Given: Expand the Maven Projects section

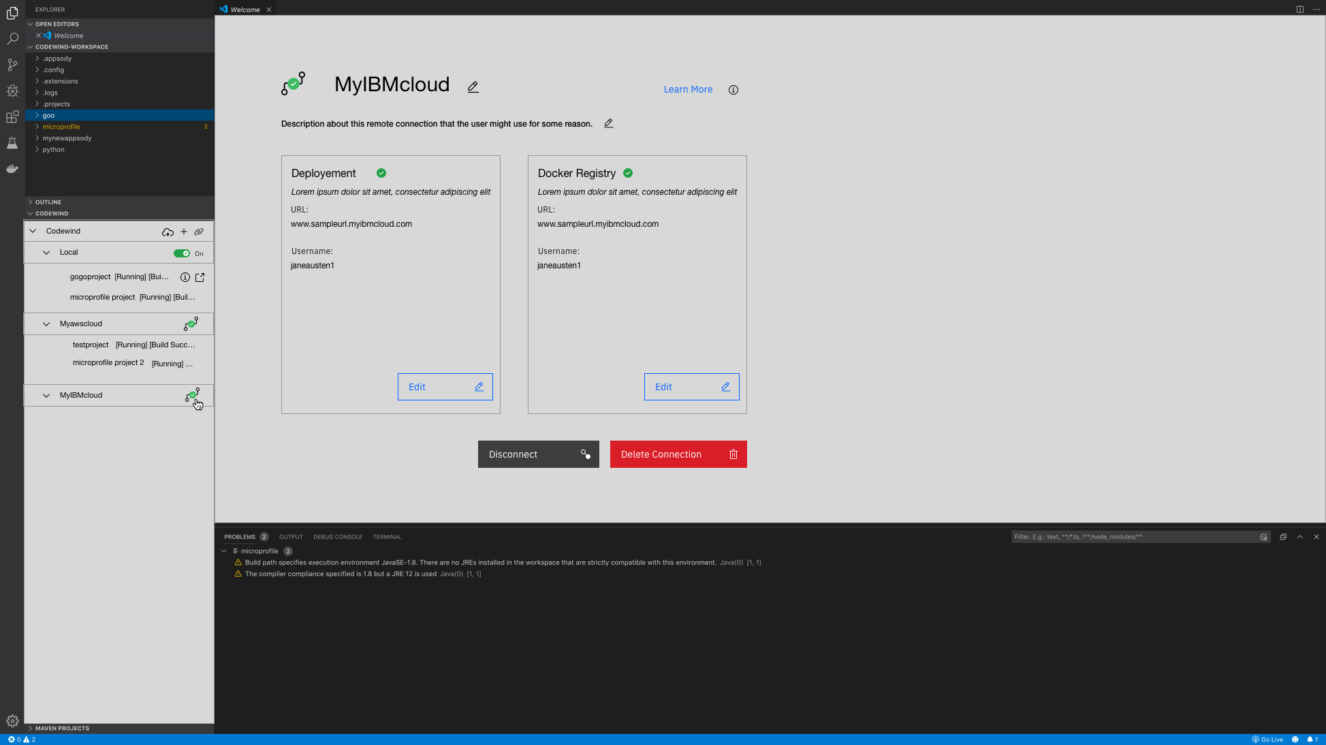Looking at the screenshot, I should (62, 728).
